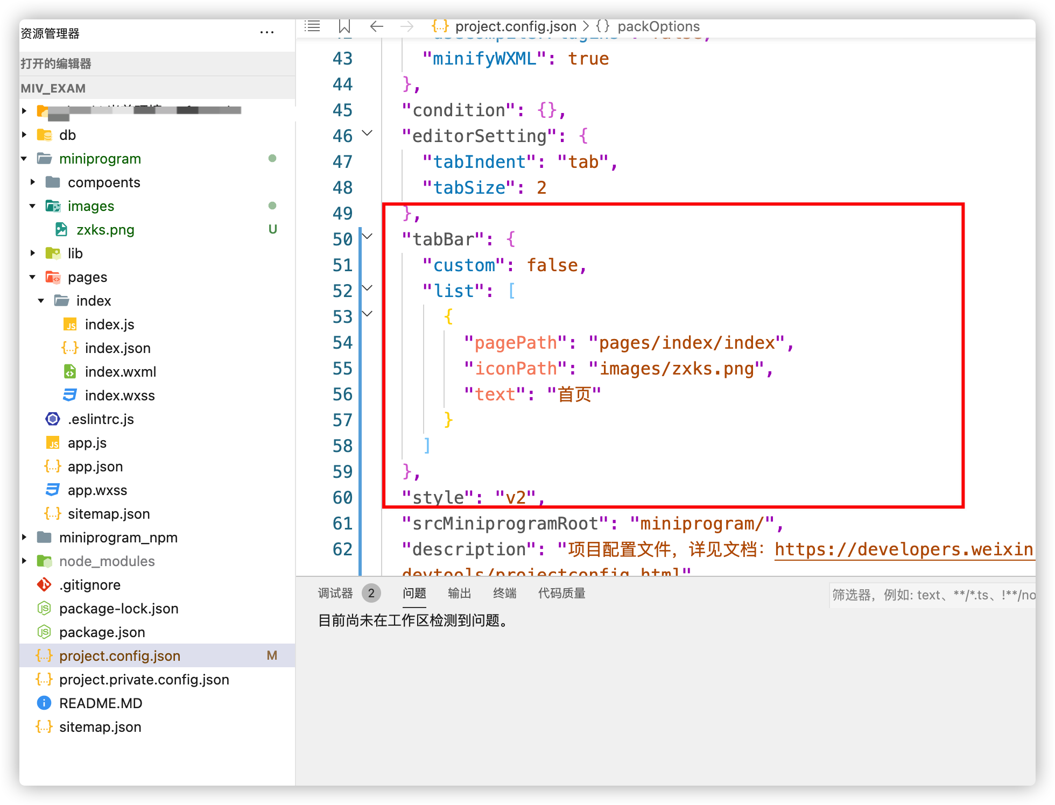The width and height of the screenshot is (1055, 805).
Task: Click the outline list icon in editor toolbar
Action: pos(312,26)
